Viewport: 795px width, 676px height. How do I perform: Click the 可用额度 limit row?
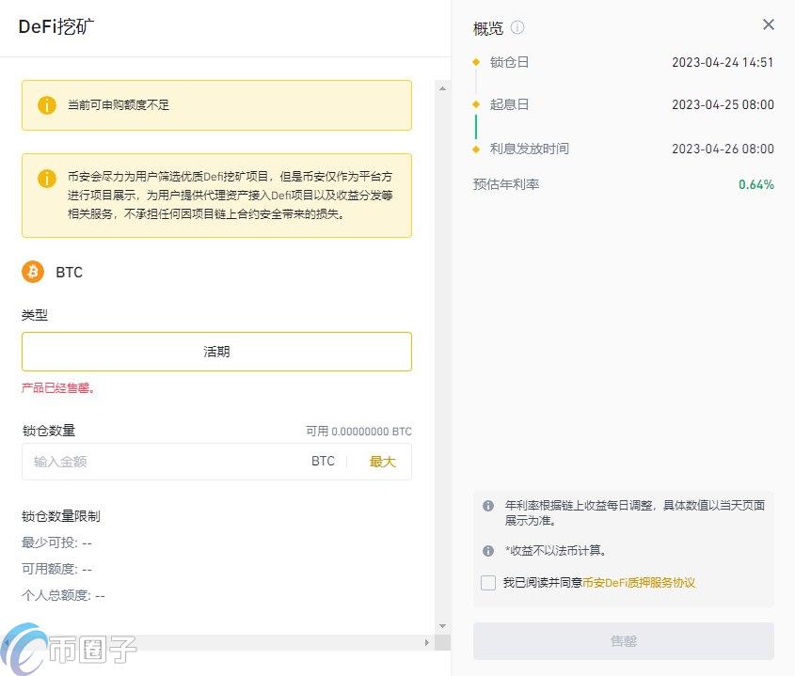click(56, 569)
